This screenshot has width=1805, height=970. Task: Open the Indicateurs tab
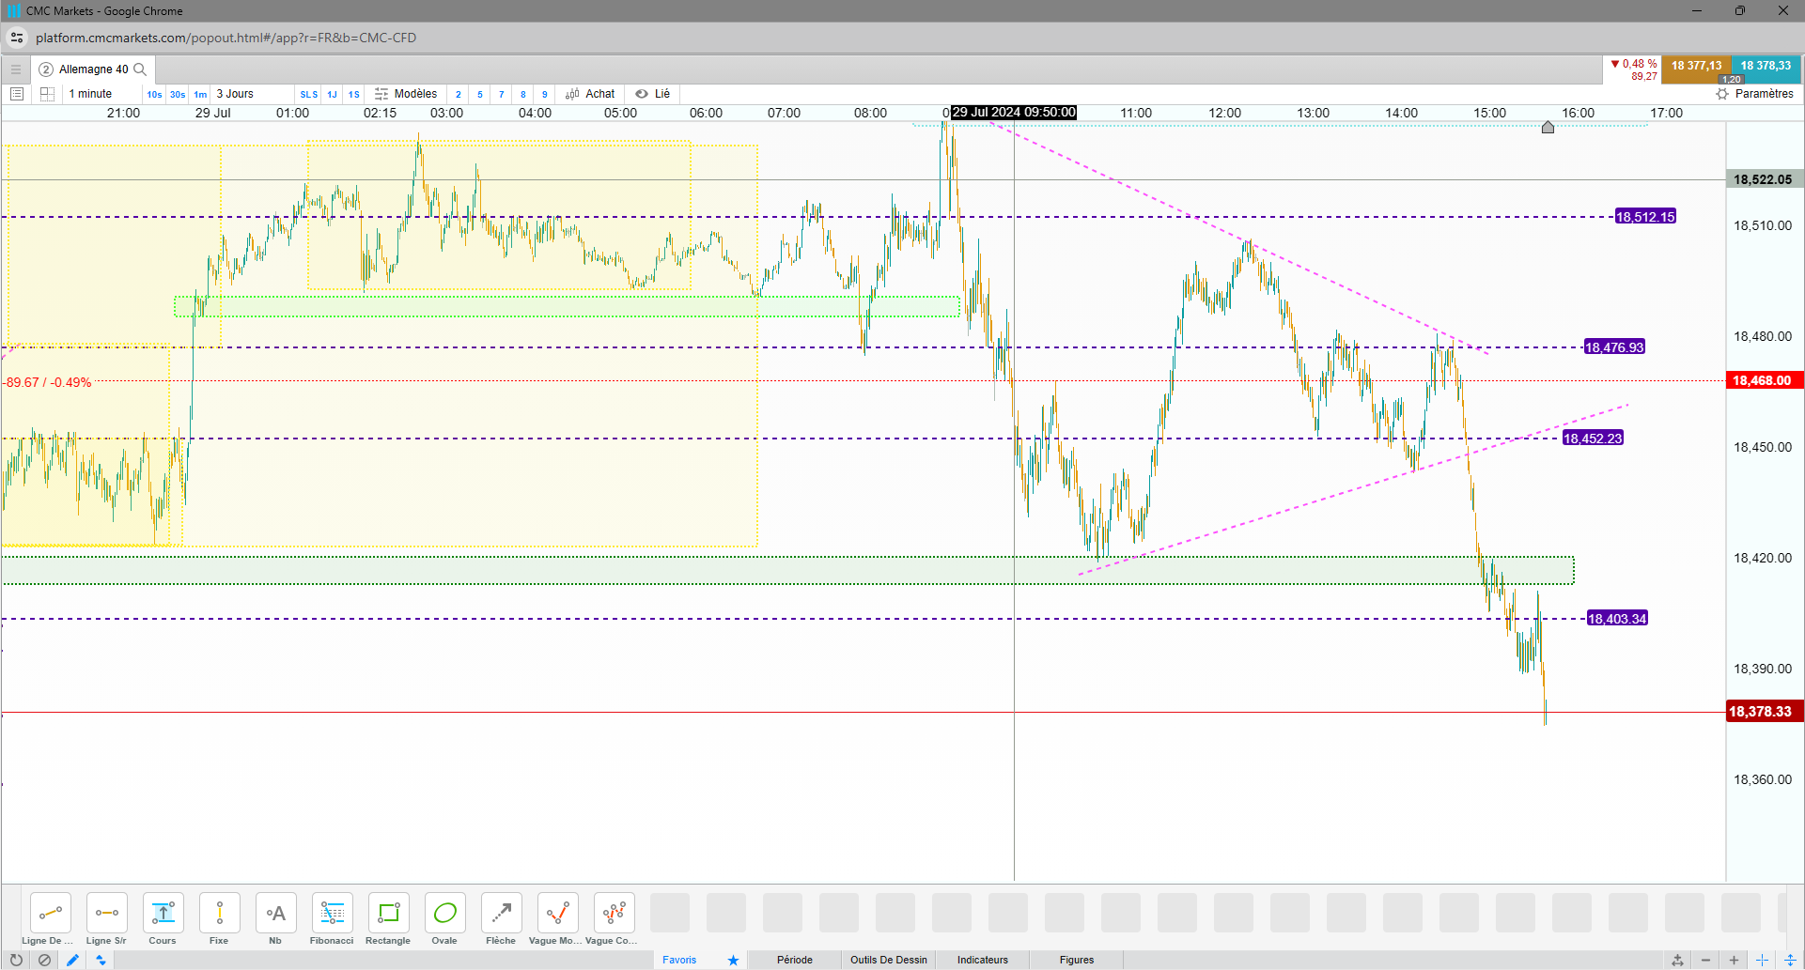tap(983, 960)
